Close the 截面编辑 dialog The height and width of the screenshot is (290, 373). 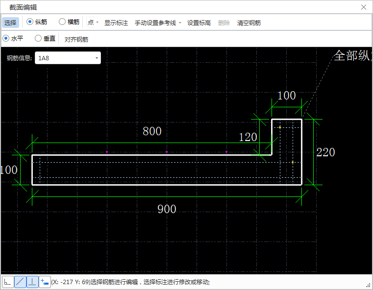click(364, 7)
